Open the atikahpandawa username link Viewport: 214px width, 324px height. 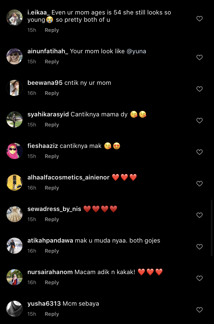50,240
